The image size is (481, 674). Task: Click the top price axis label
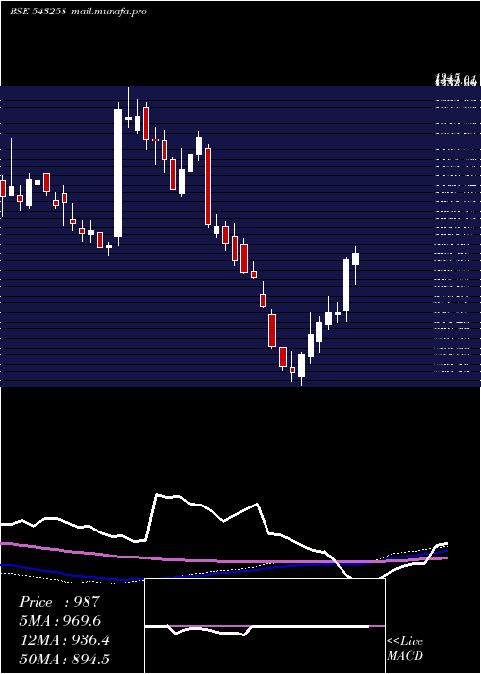(x=456, y=79)
